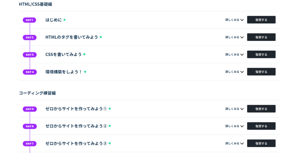Open HTMLのタグを書いてみよう lesson title
This screenshot has height=153, width=286.
click(72, 37)
